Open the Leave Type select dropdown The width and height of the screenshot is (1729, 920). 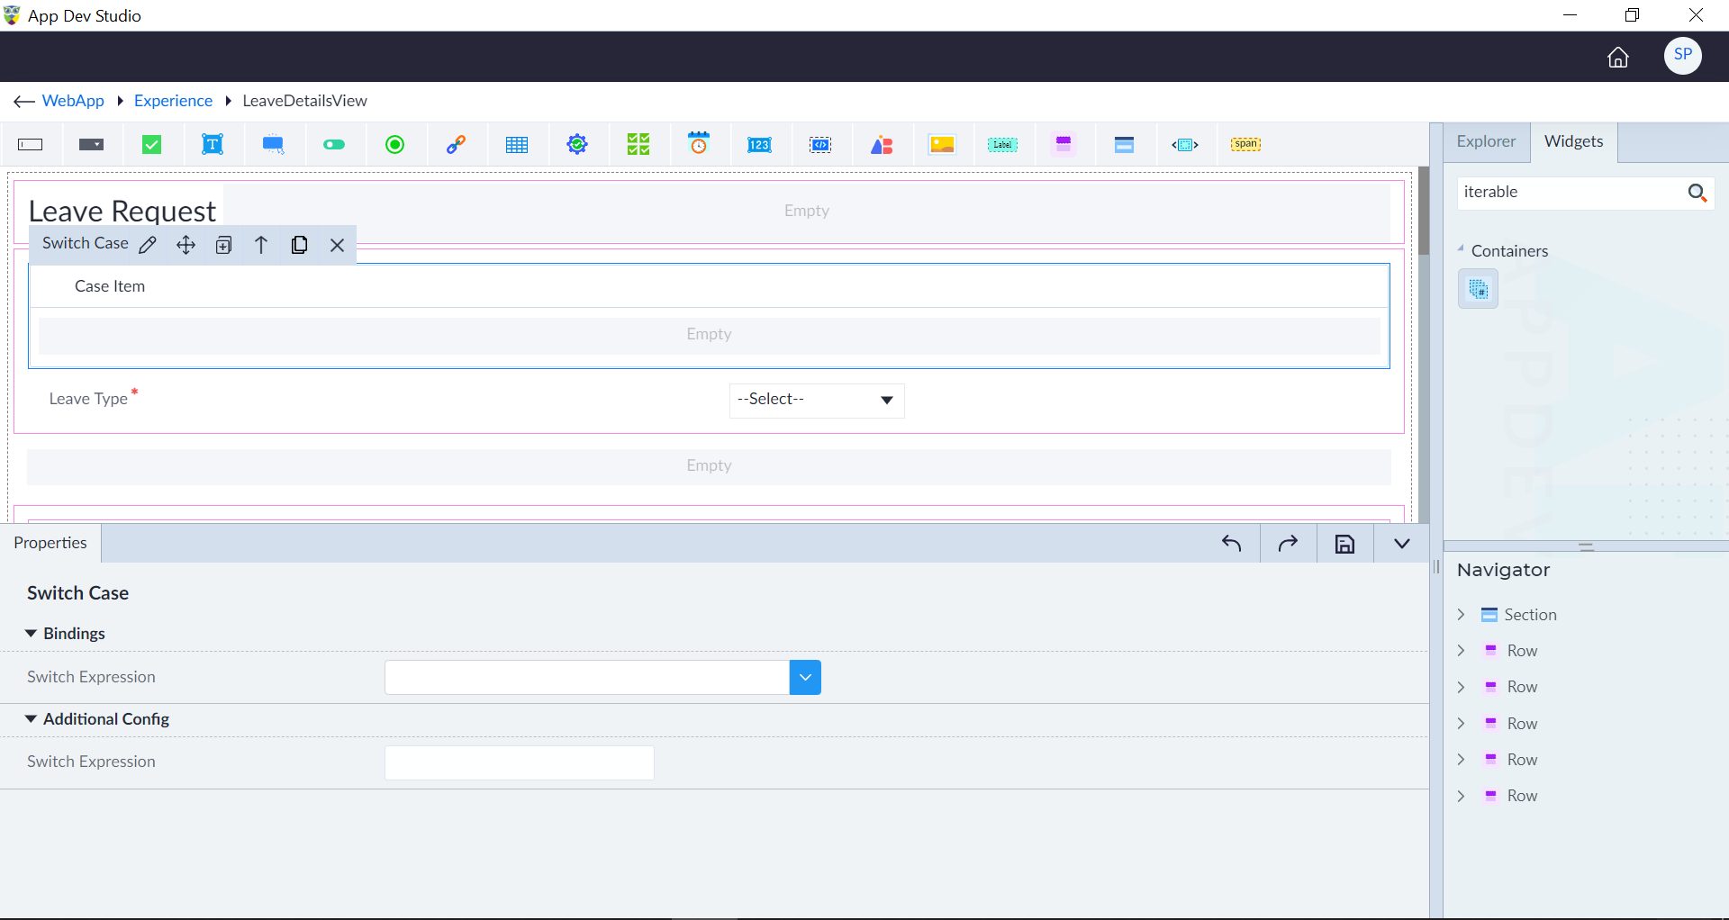[x=817, y=401]
